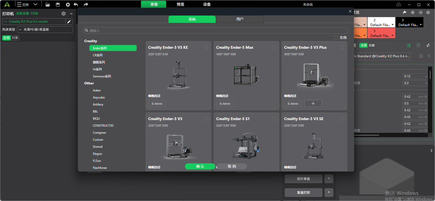Switch to the 准备 tab
435x201 pixels.
tap(154, 4)
